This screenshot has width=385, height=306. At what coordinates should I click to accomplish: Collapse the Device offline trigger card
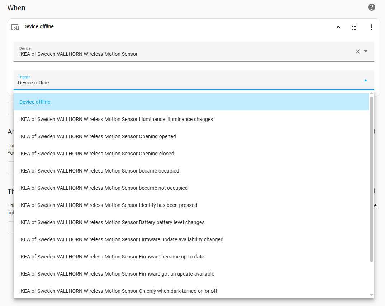(338, 27)
